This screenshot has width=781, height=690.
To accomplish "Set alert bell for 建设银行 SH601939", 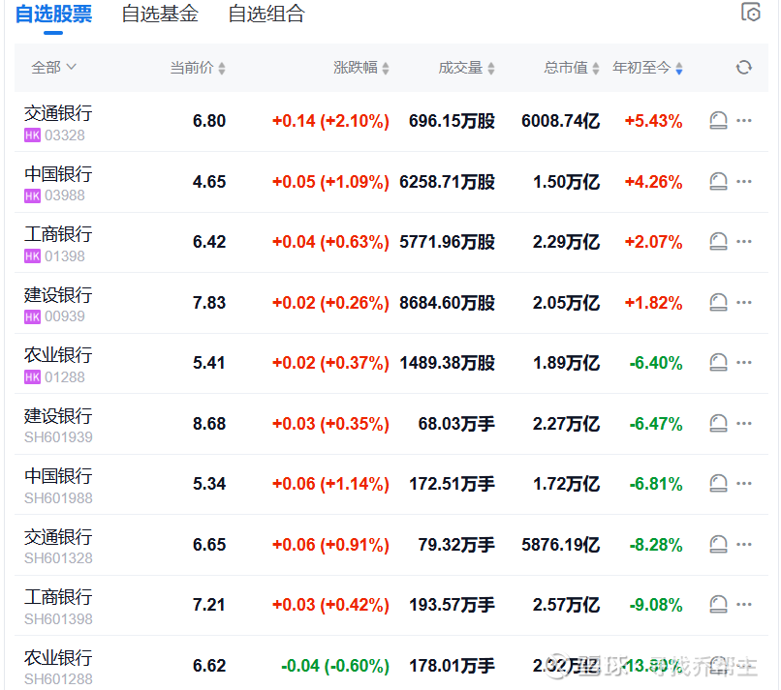I will (718, 423).
